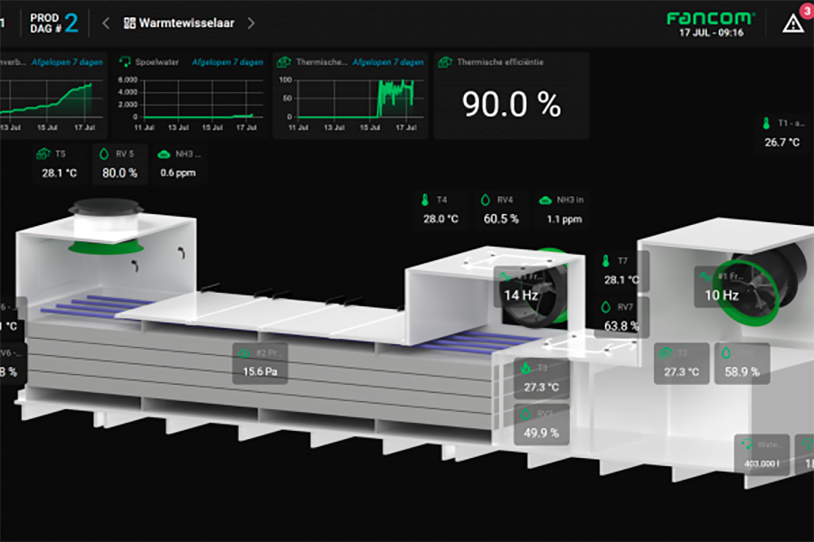The image size is (814, 542).
Task: Open the 14 Hz fan frequency tile
Action: (x=520, y=286)
